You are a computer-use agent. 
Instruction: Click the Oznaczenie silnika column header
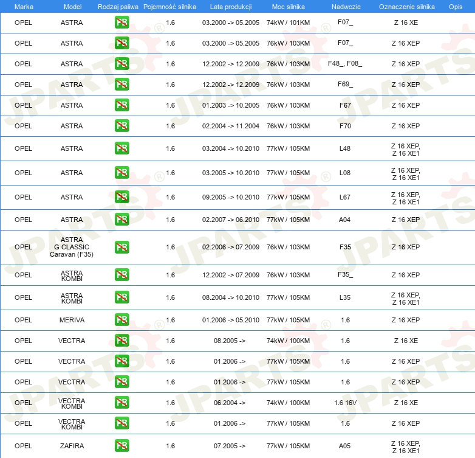406,7
